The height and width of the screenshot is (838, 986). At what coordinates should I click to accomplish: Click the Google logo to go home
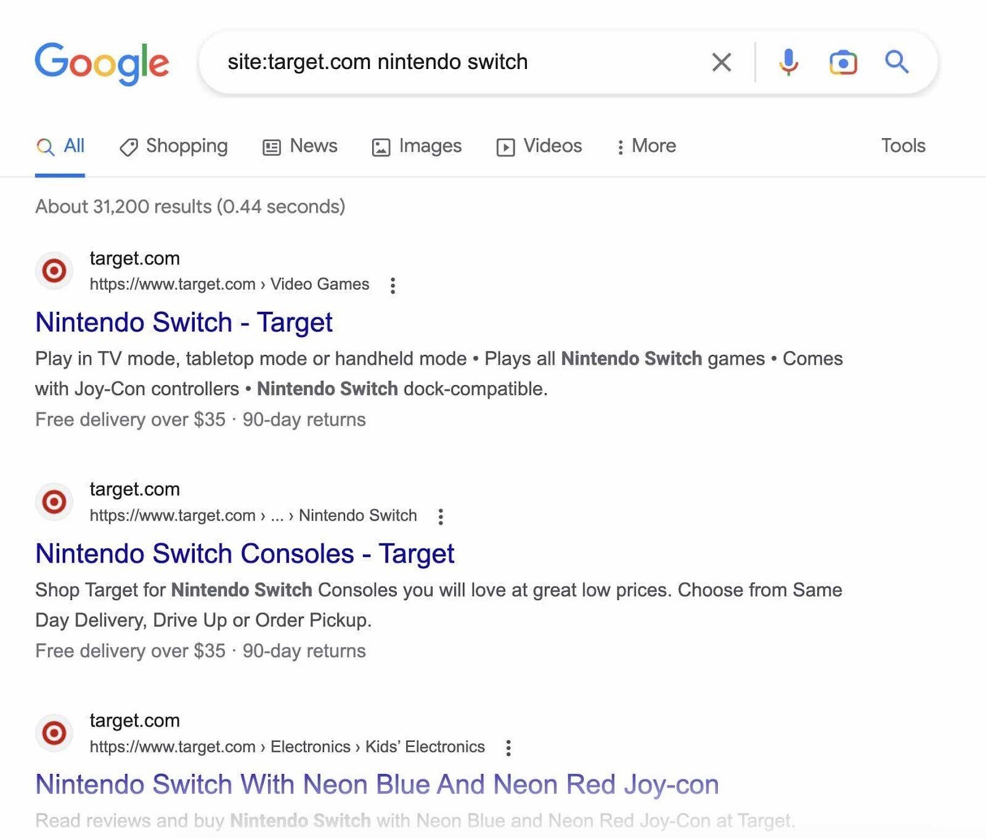pyautogui.click(x=102, y=62)
